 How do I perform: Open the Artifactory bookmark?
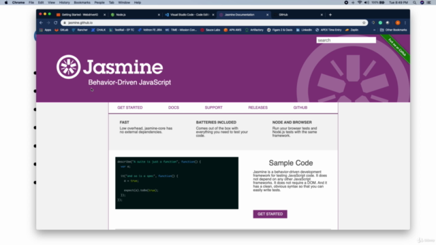click(254, 30)
